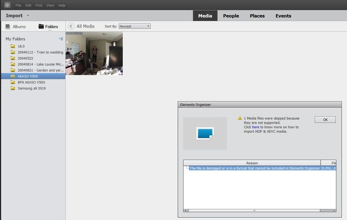
Task: Select the BFN AKASO V50X folder
Action: [31, 82]
